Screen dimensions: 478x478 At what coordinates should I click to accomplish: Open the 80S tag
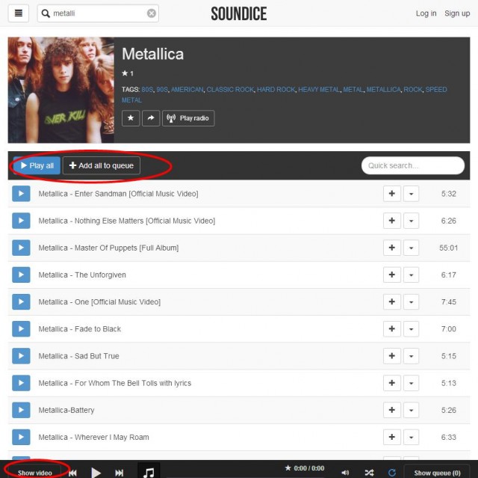pos(147,90)
